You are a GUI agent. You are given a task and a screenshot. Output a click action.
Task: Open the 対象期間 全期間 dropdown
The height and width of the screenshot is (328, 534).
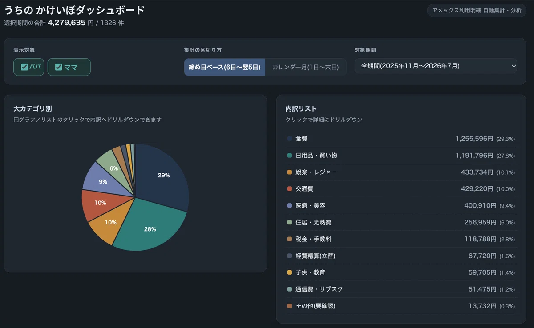[x=436, y=66]
